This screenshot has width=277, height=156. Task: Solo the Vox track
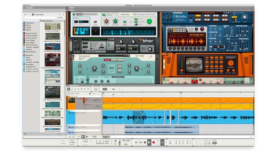79,113
